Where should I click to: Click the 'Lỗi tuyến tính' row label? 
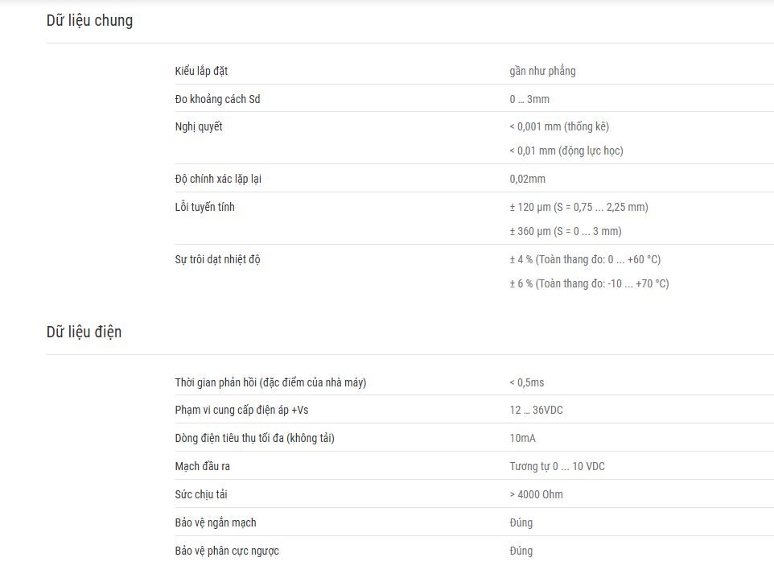pyautogui.click(x=205, y=208)
